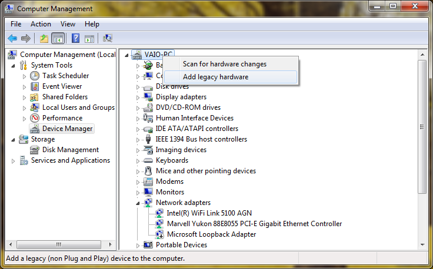Click the device list scroll up arrow
This screenshot has height=269, width=433.
[422, 55]
